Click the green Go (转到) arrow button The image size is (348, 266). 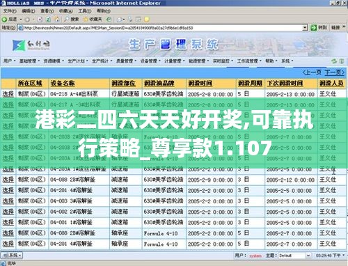[x=313, y=28]
